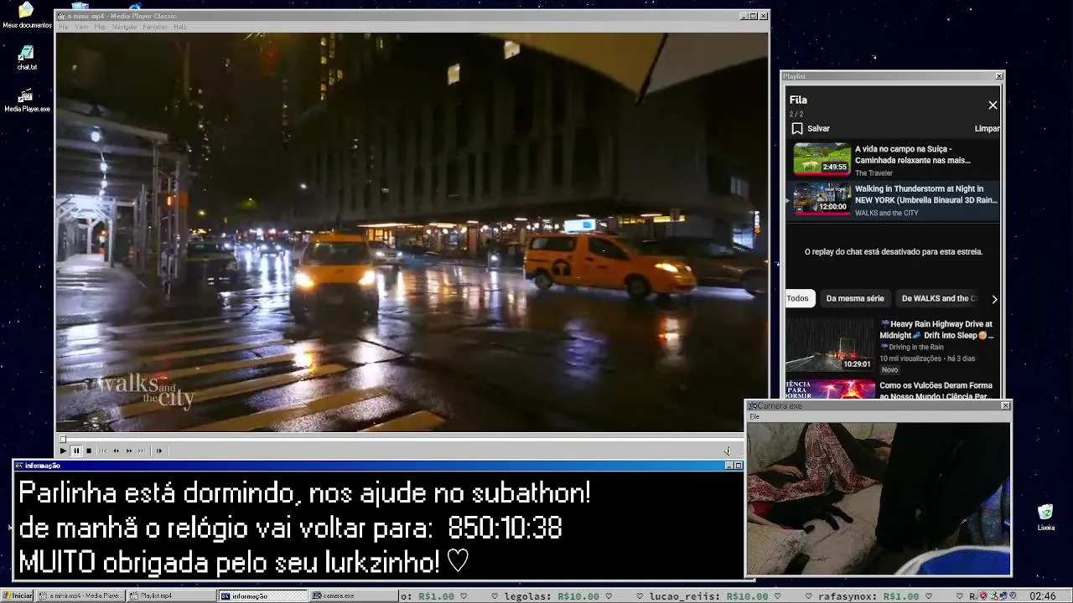The width and height of the screenshot is (1073, 603).
Task: Open the volcano video thumbnail
Action: [830, 390]
